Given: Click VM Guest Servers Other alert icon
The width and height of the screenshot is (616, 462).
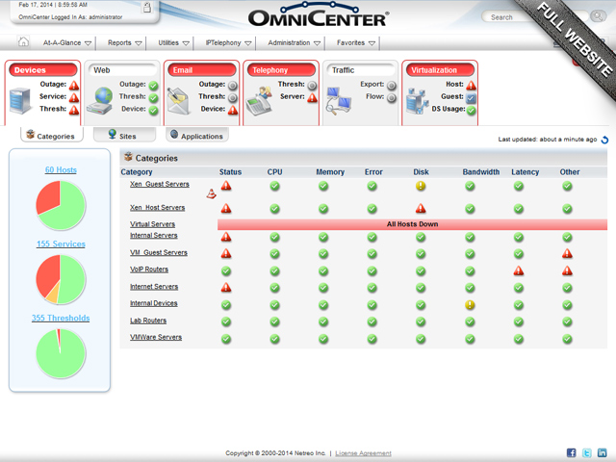Looking at the screenshot, I should pyautogui.click(x=567, y=253).
